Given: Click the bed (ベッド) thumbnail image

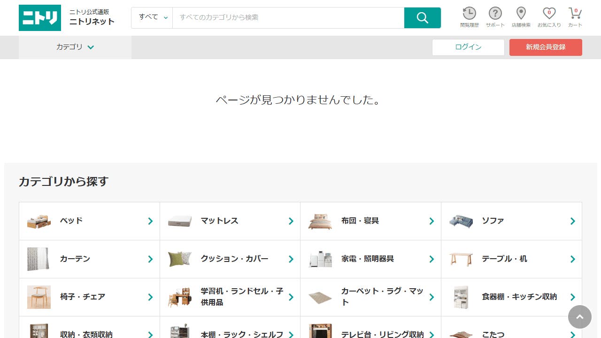Looking at the screenshot, I should coord(39,221).
